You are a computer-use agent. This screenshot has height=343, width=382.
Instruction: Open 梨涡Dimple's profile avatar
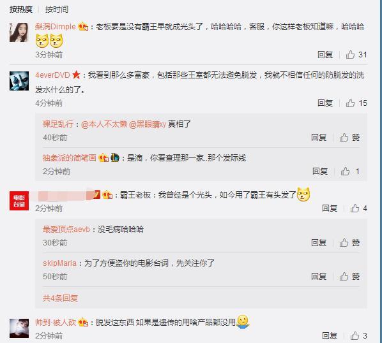click(19, 33)
